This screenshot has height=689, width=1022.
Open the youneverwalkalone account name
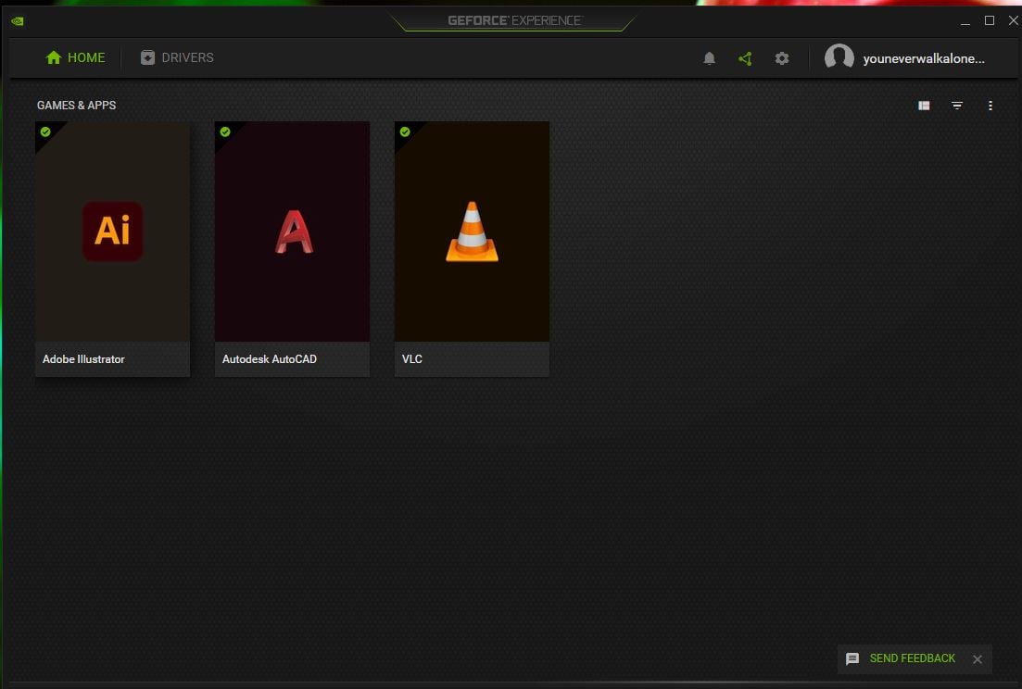(924, 58)
